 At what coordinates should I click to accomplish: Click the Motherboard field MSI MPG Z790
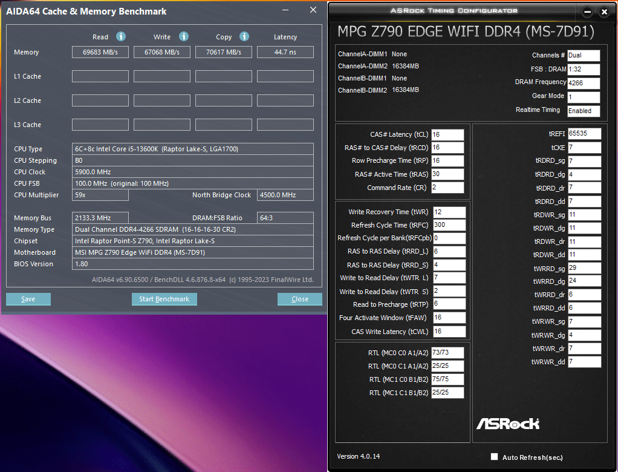(193, 252)
